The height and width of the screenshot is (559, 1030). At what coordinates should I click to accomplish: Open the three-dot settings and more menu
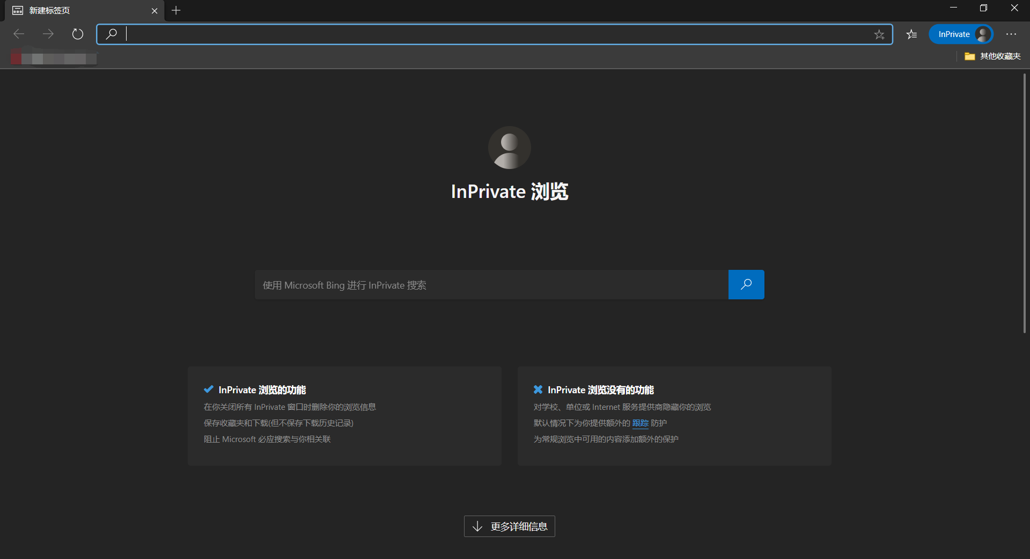click(1011, 34)
